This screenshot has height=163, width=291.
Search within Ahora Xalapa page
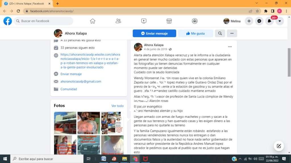click(220, 33)
